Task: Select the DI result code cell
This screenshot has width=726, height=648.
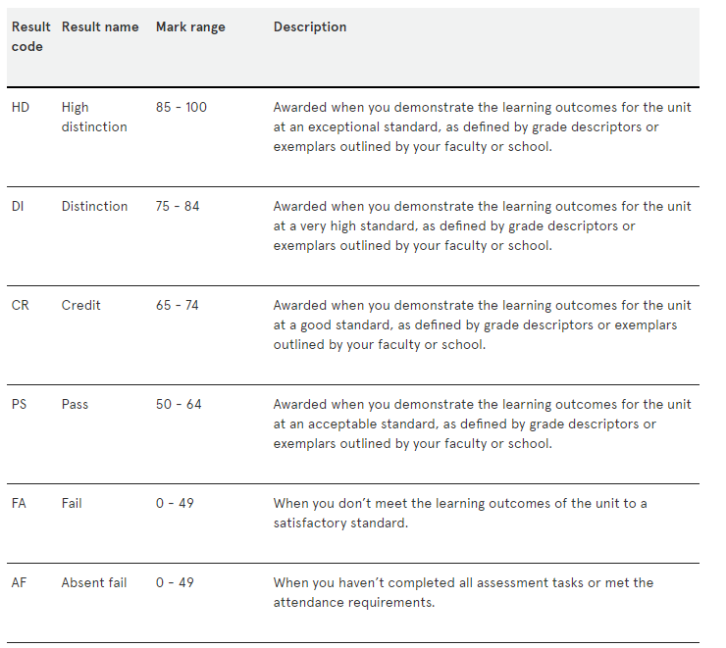Action: click(19, 206)
